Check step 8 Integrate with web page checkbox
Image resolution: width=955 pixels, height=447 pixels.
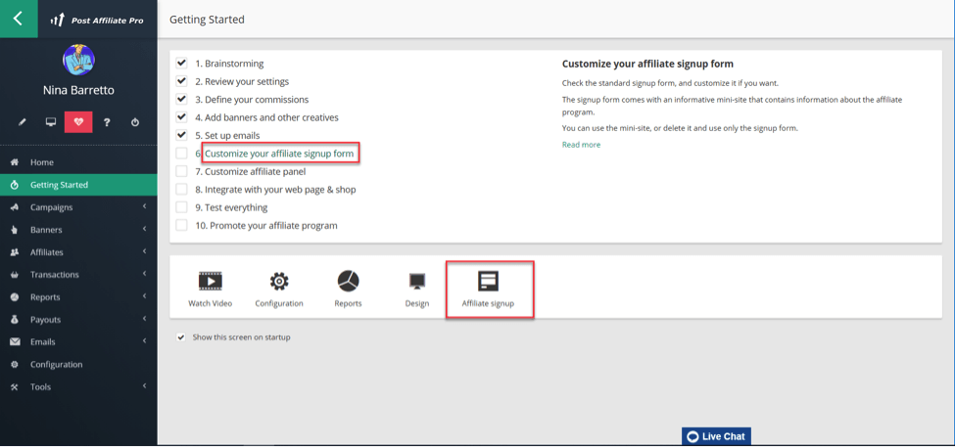[181, 189]
